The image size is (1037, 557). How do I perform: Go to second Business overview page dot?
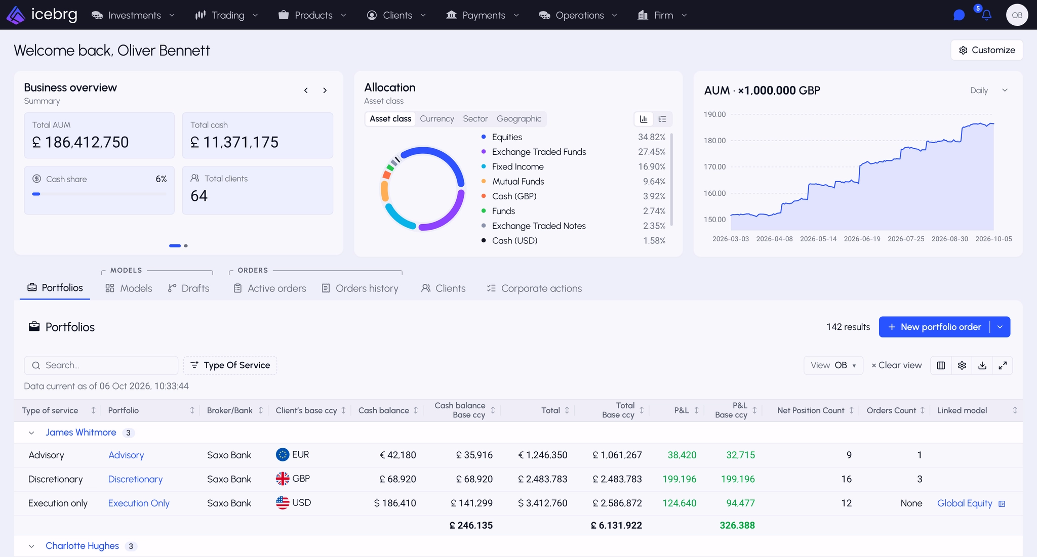186,246
